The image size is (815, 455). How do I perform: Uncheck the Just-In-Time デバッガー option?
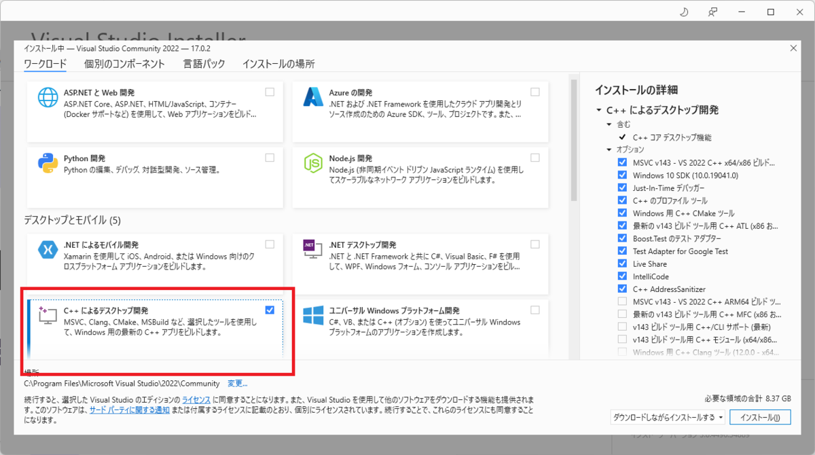(x=622, y=188)
